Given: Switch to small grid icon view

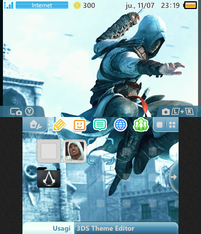Looking at the screenshot, I should (x=172, y=125).
